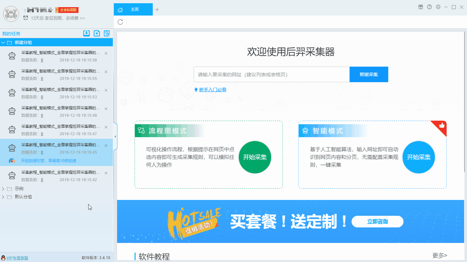Select task row dated 19:15:47

(56, 130)
